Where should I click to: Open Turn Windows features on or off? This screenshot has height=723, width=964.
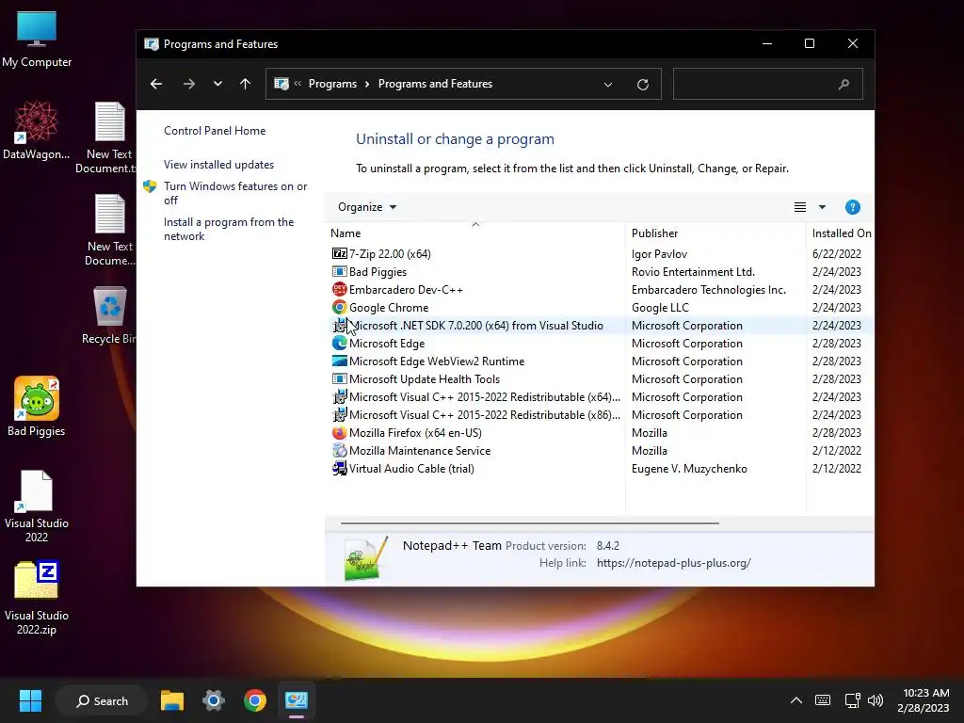pyautogui.click(x=235, y=193)
